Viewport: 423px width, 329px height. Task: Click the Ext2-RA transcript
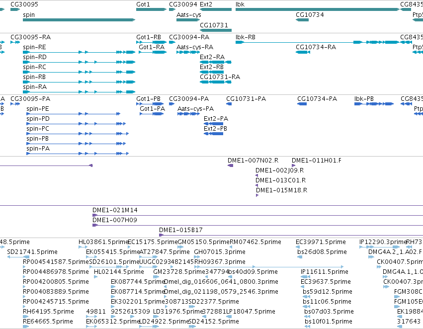tap(216, 62)
